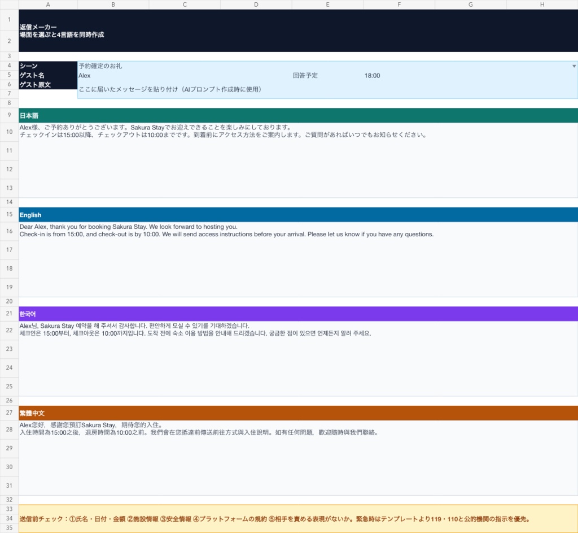Image resolution: width=578 pixels, height=533 pixels.
Task: Select column H header
Action: tap(542, 5)
